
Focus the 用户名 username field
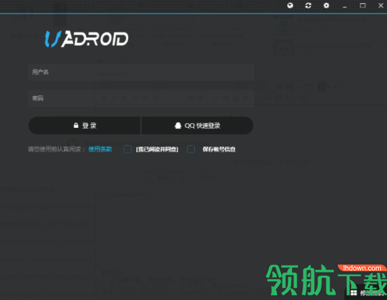141,72
